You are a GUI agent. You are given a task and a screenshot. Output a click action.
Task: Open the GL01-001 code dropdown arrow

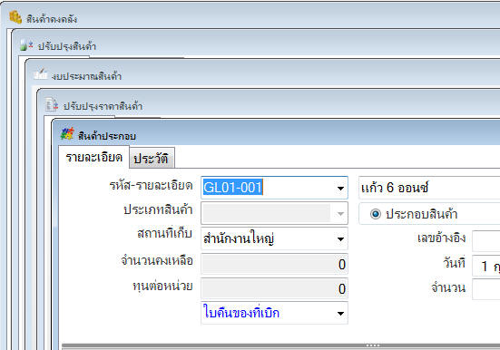pyautogui.click(x=340, y=188)
